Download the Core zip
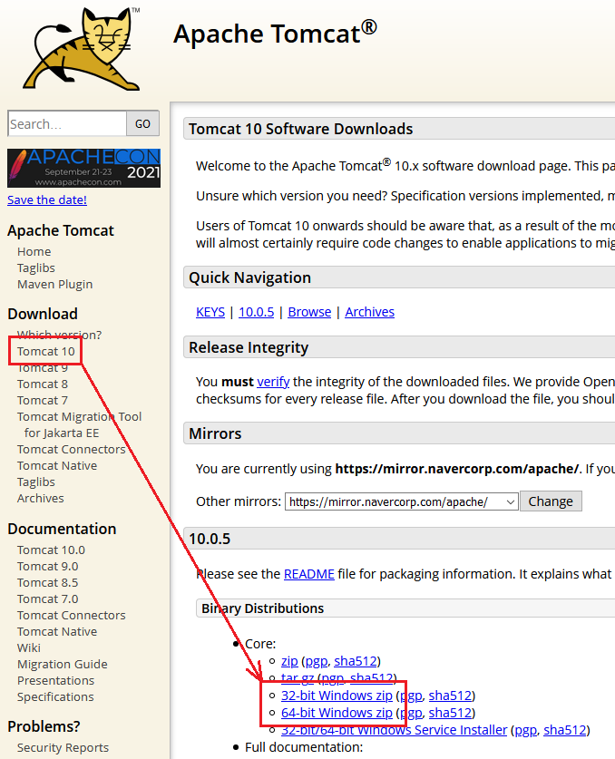Viewport: 615px width, 759px height. click(x=289, y=661)
